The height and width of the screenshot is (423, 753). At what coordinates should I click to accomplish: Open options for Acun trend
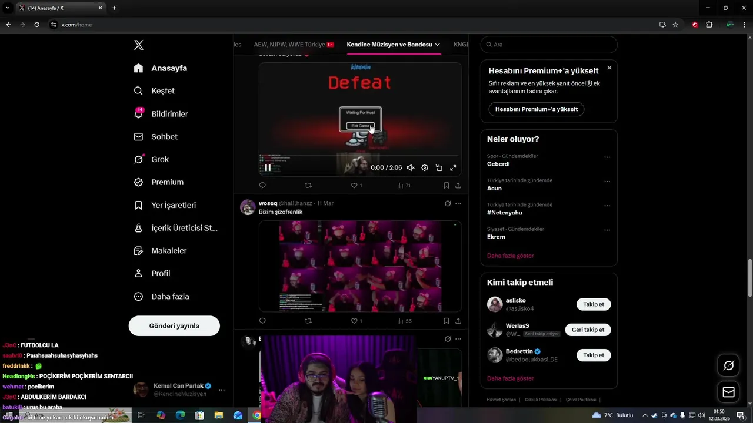[607, 182]
